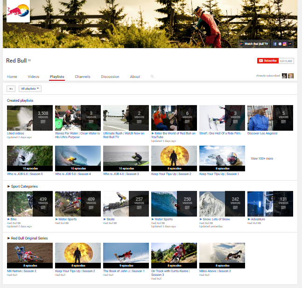Click the last Red Bull icon after Instagram
Screen dimensions: 302x288
point(290,44)
